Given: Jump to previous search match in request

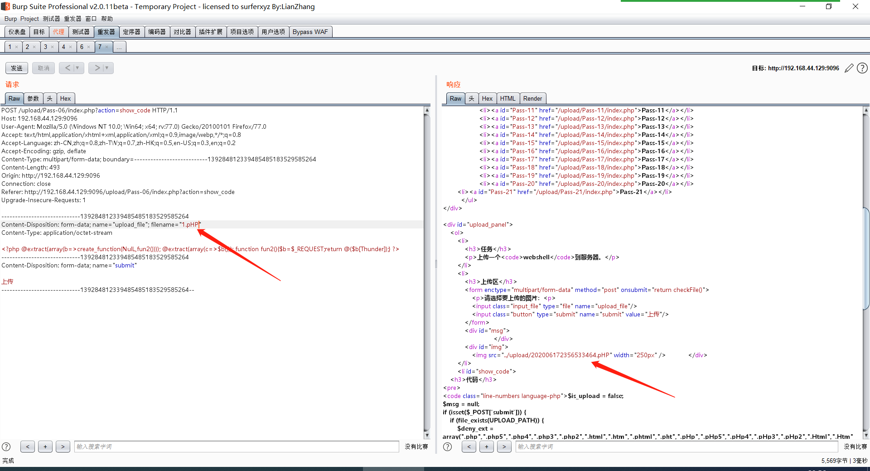Looking at the screenshot, I should [28, 447].
